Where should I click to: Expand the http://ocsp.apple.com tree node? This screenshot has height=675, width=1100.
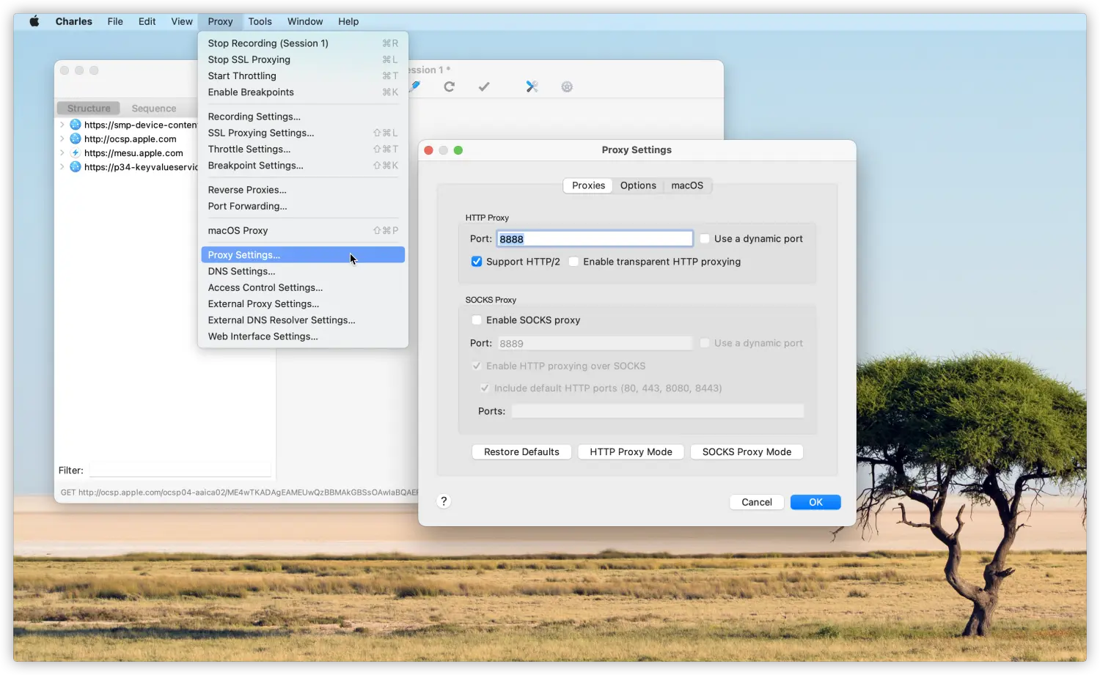point(62,139)
